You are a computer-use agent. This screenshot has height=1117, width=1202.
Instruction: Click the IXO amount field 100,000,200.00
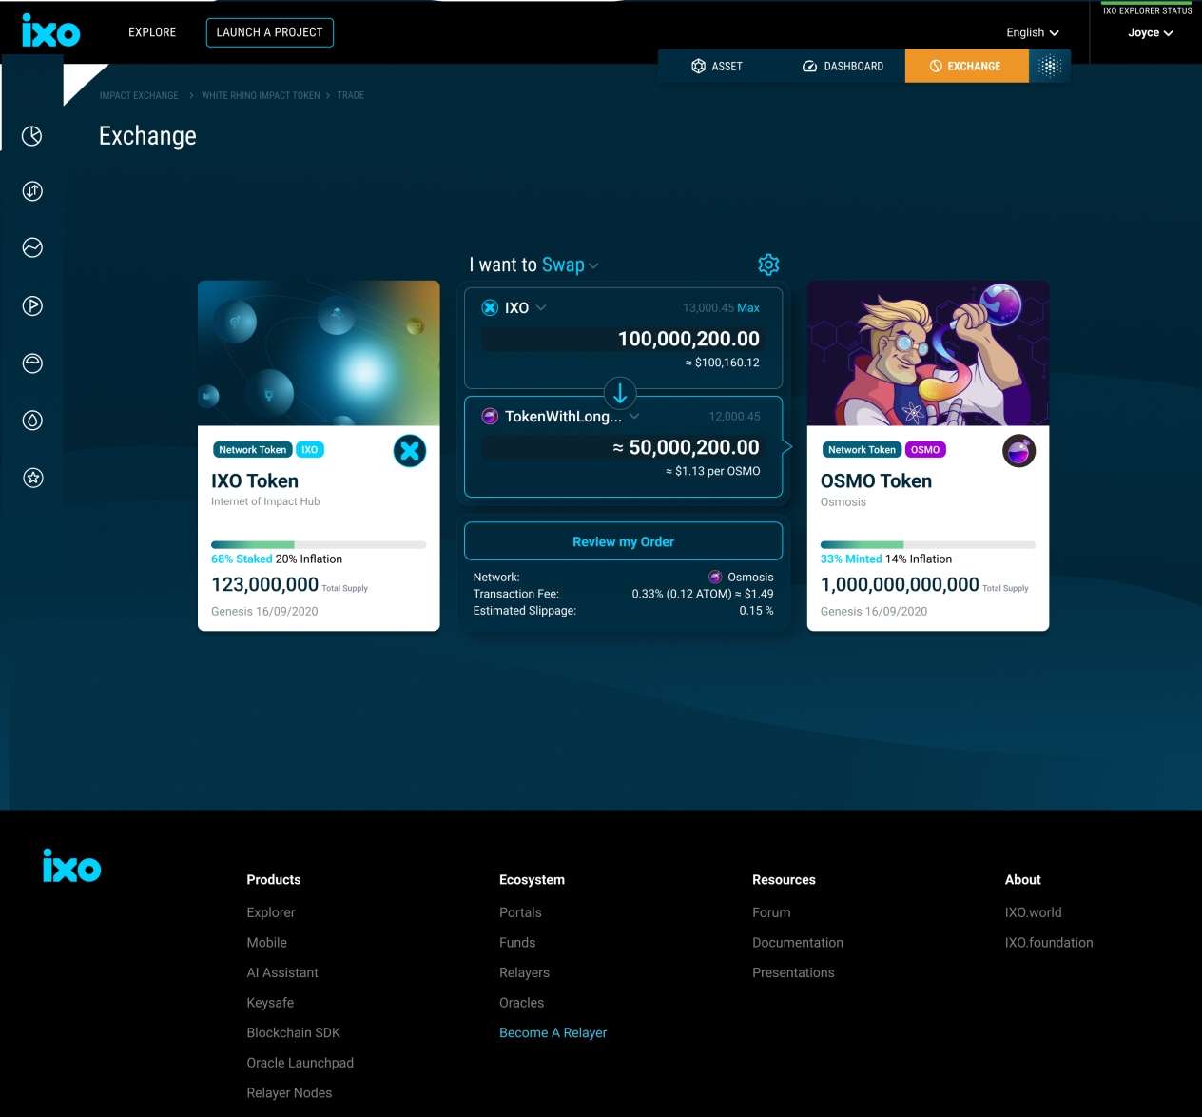tap(621, 339)
